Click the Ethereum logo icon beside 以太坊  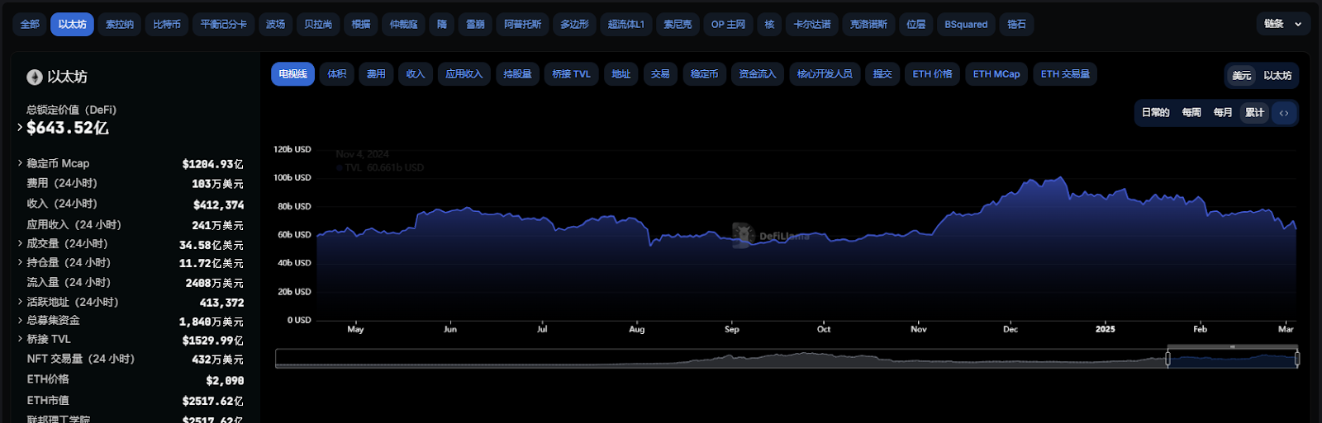(x=34, y=77)
